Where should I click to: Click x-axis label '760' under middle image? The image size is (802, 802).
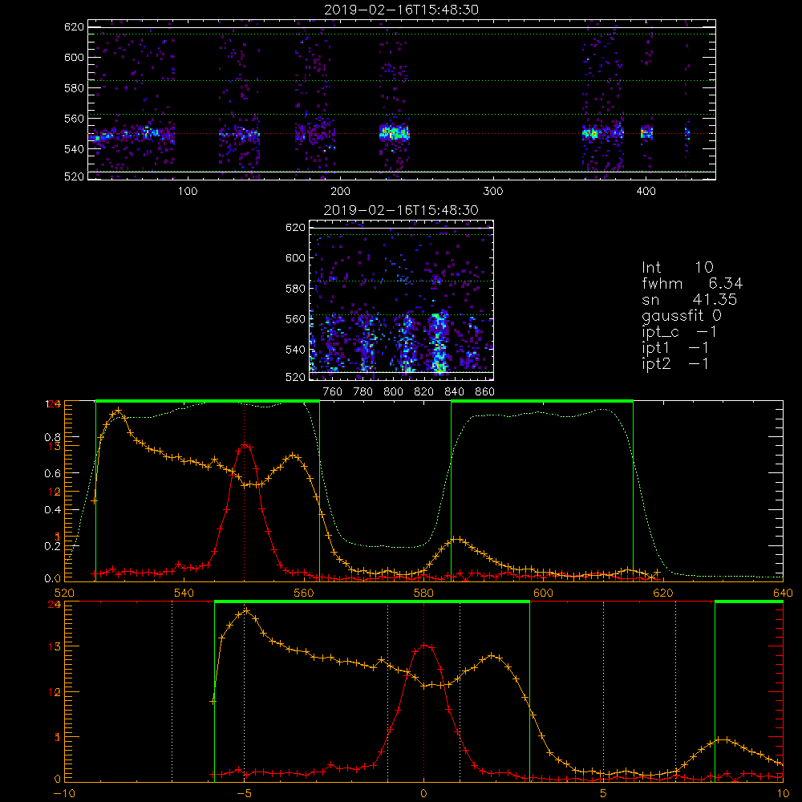pos(333,392)
